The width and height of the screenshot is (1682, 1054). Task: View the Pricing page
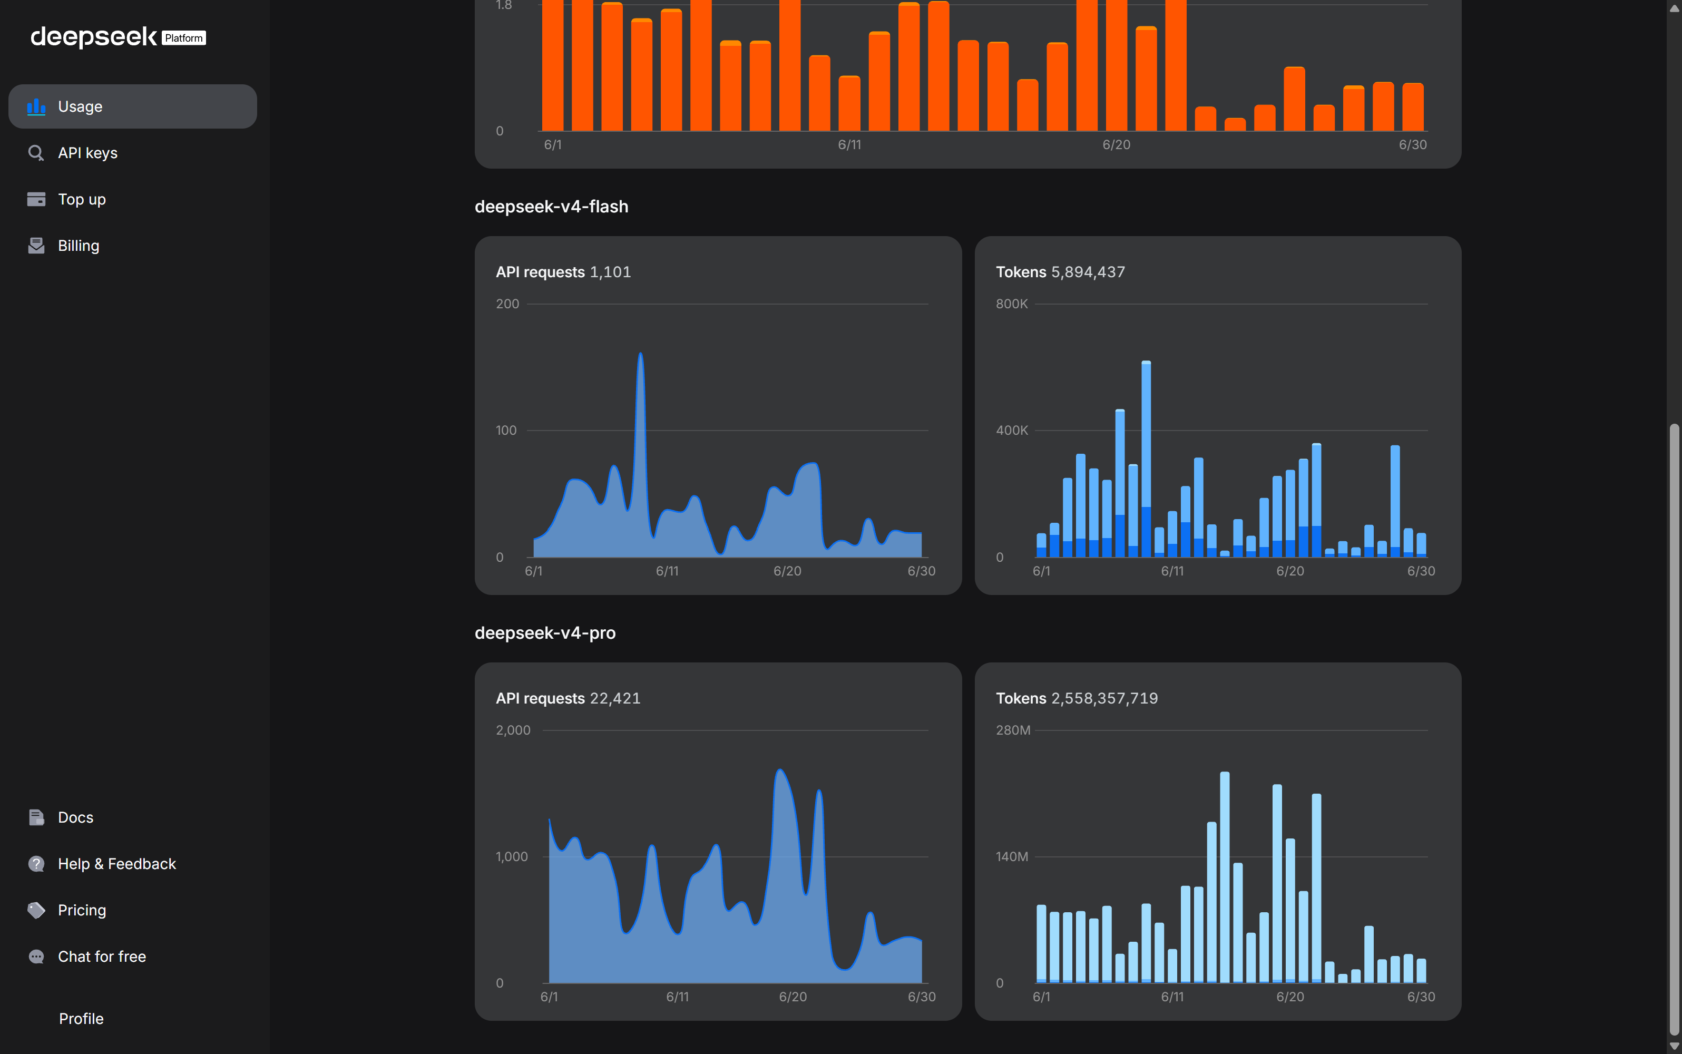coord(132,910)
